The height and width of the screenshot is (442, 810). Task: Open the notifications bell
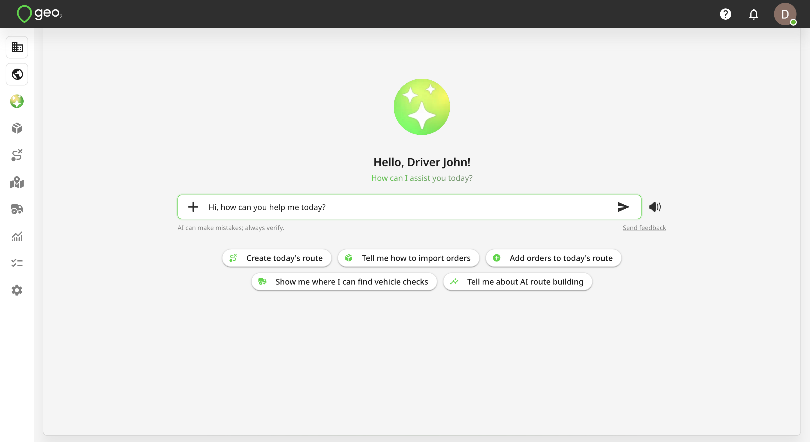point(754,14)
